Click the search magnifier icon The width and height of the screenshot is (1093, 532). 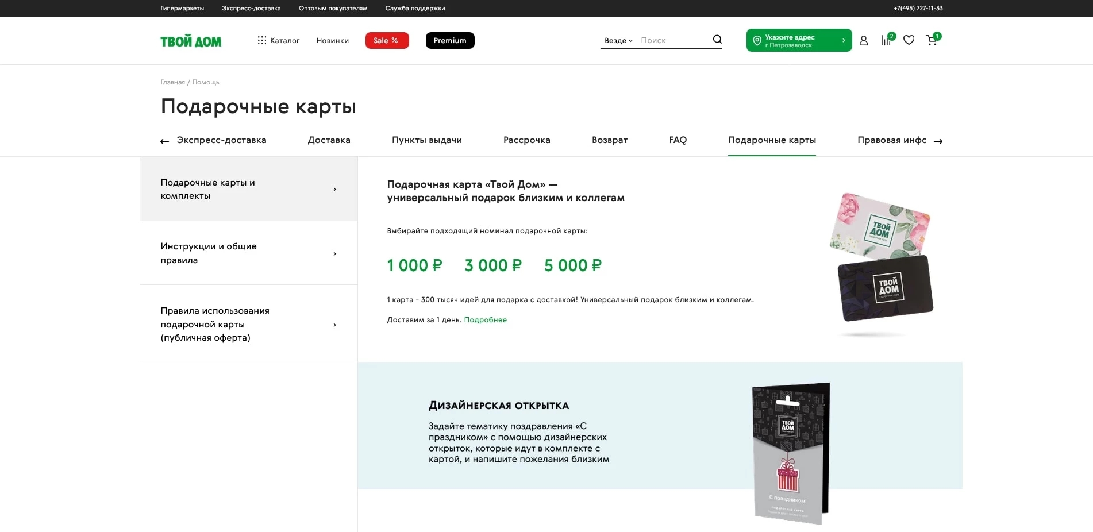tap(717, 40)
